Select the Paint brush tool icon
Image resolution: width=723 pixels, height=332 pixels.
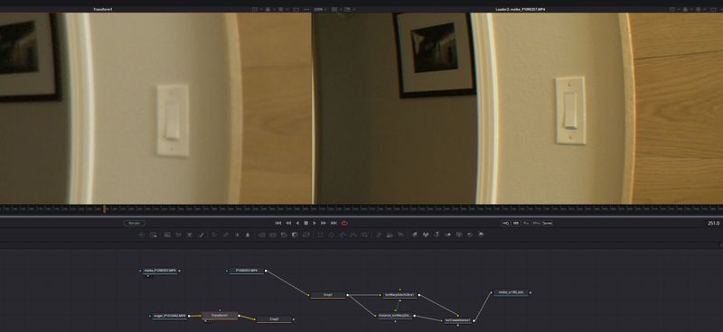201,235
